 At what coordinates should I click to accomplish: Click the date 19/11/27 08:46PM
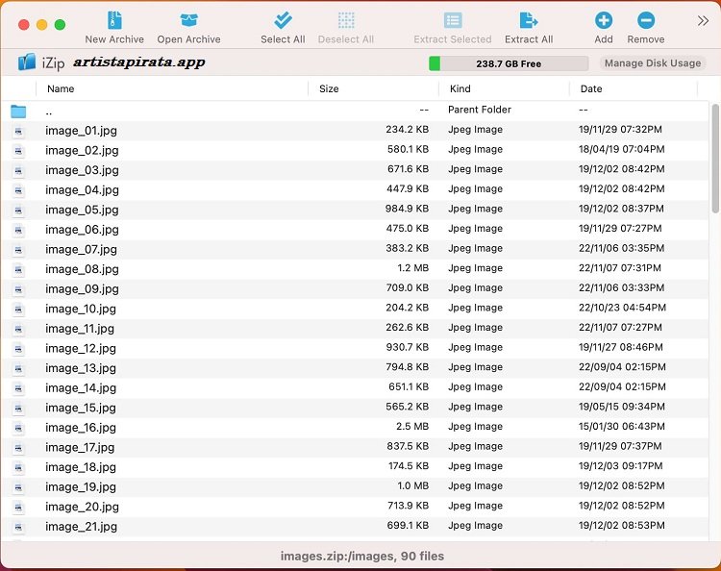[621, 347]
